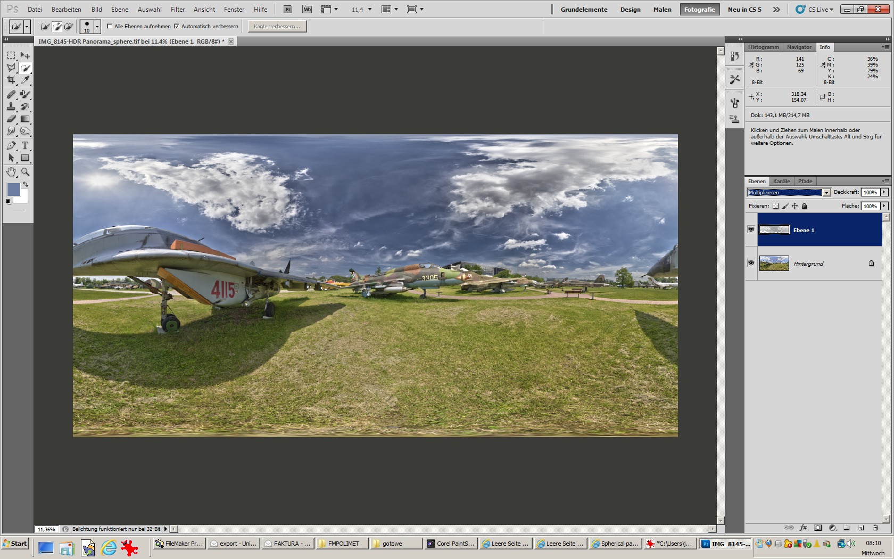Hide the Ebene 1 layer

click(751, 229)
